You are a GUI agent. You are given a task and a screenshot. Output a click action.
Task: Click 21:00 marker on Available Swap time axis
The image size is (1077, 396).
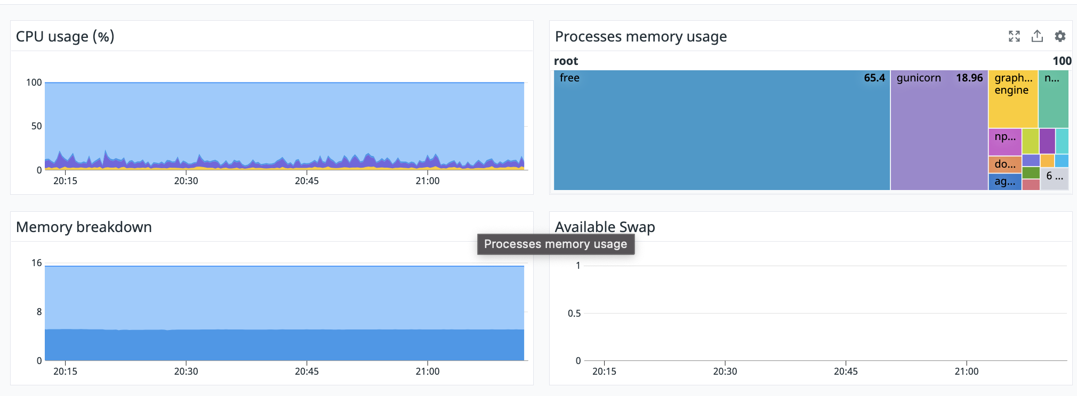967,372
